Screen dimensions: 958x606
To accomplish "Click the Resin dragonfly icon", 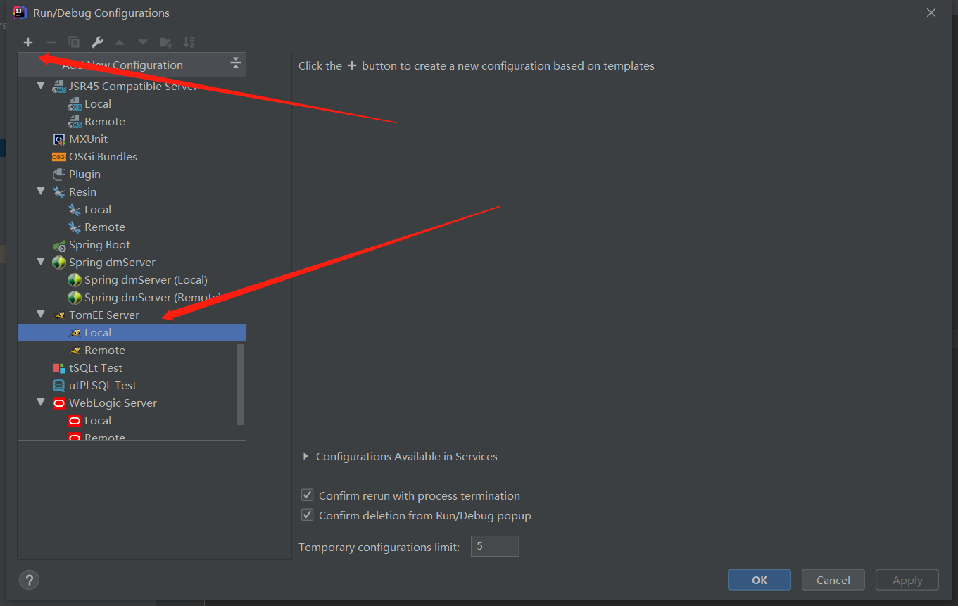I will [59, 192].
